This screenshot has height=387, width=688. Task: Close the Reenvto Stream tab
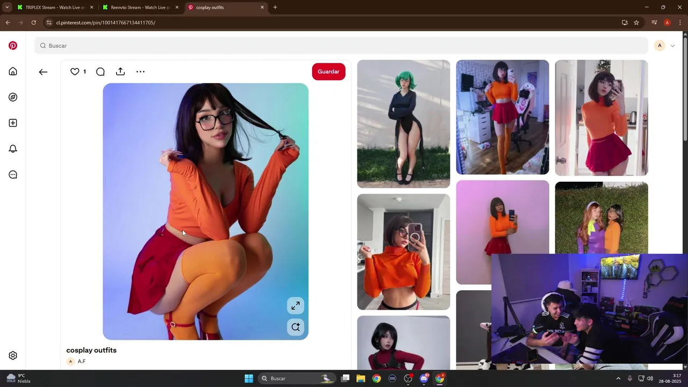[177, 8]
